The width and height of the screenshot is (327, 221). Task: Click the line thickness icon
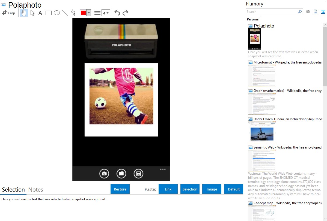[x=97, y=13]
